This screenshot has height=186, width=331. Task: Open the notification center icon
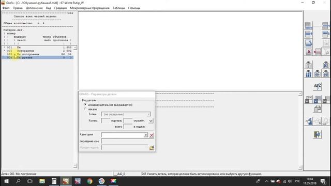[x=323, y=181]
